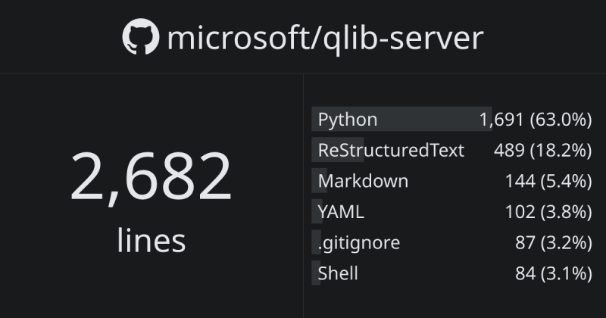This screenshot has width=606, height=318.
Task: Click the Python 1,691 (63.0%) count
Action: [x=535, y=120]
